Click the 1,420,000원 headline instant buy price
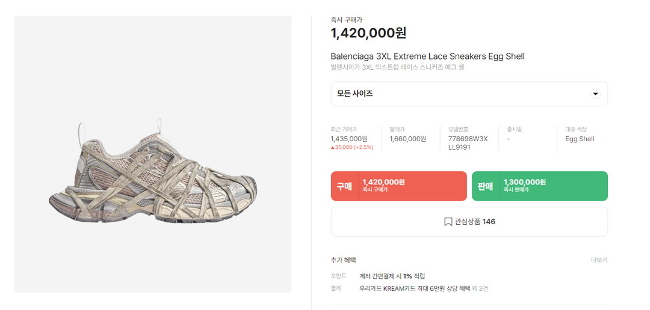Image resolution: width=650 pixels, height=310 pixels. (x=368, y=33)
